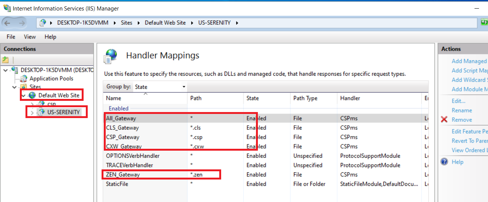Click the US-SERENITY application icon

point(42,112)
